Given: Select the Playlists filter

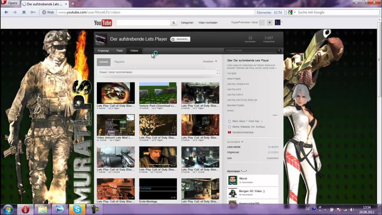Looking at the screenshot, I should tap(119, 62).
